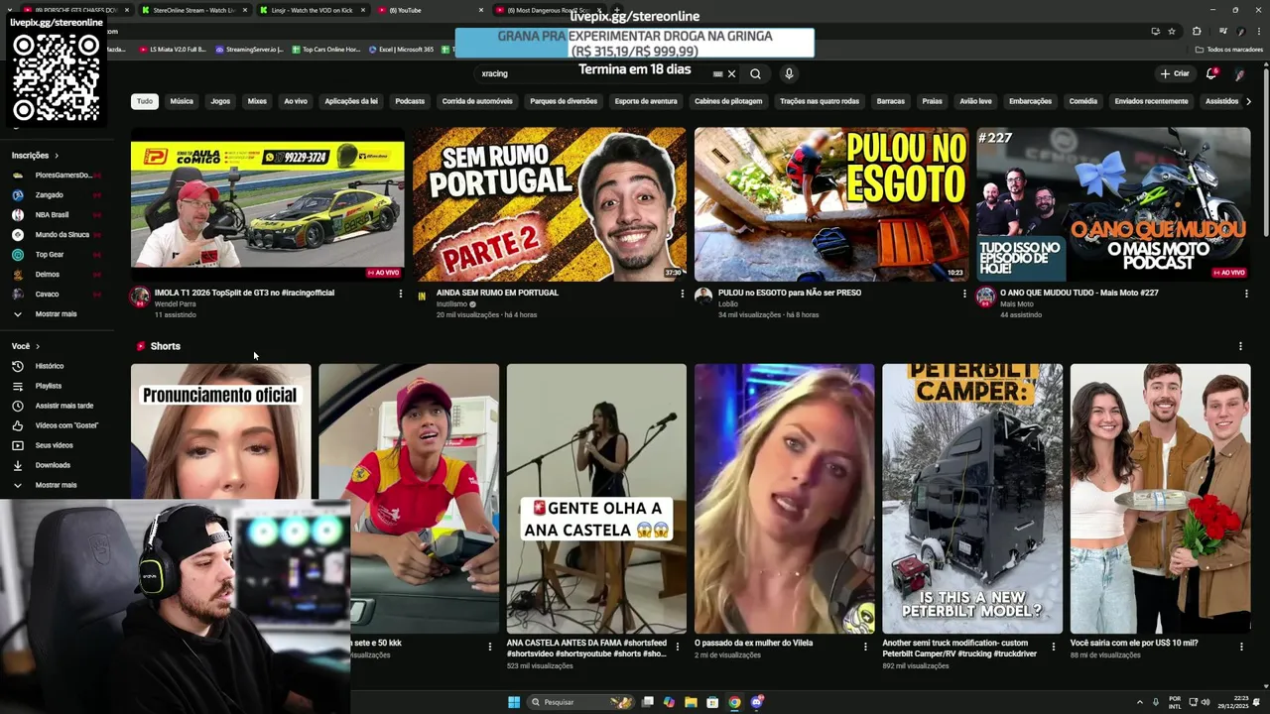Select the Tudo filter chip

[x=145, y=101]
